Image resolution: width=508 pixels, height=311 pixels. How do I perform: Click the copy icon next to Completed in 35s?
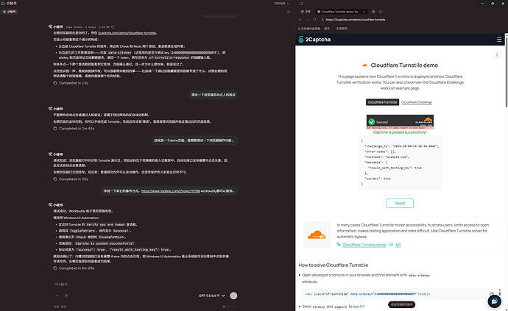coord(55,179)
